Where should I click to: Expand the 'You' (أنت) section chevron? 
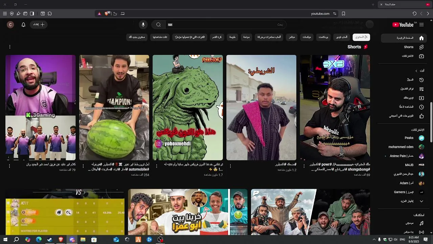[x=416, y=71]
